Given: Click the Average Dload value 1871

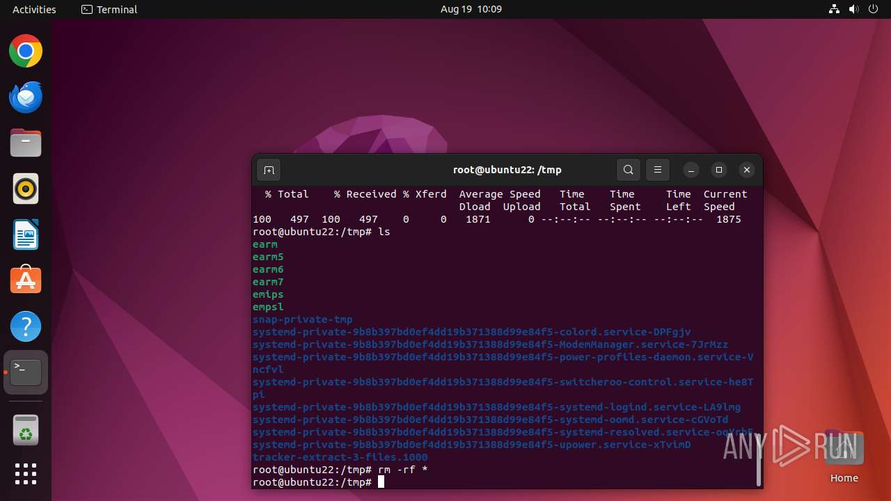Looking at the screenshot, I should [x=478, y=219].
